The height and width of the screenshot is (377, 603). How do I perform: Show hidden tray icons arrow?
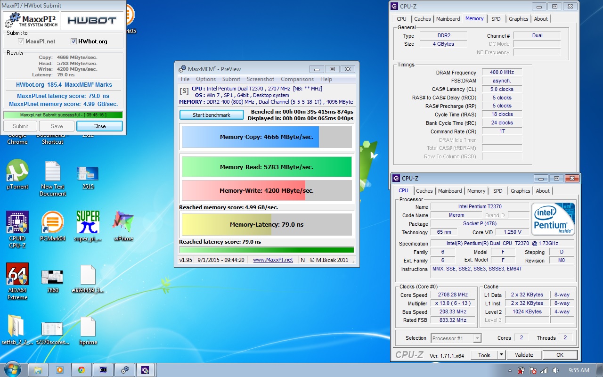pos(510,370)
